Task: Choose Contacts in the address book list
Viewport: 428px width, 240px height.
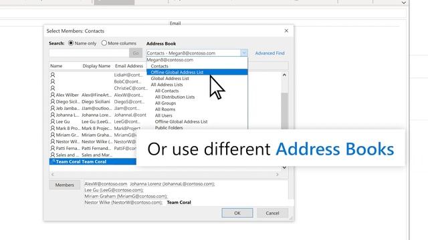Action: 159,66
